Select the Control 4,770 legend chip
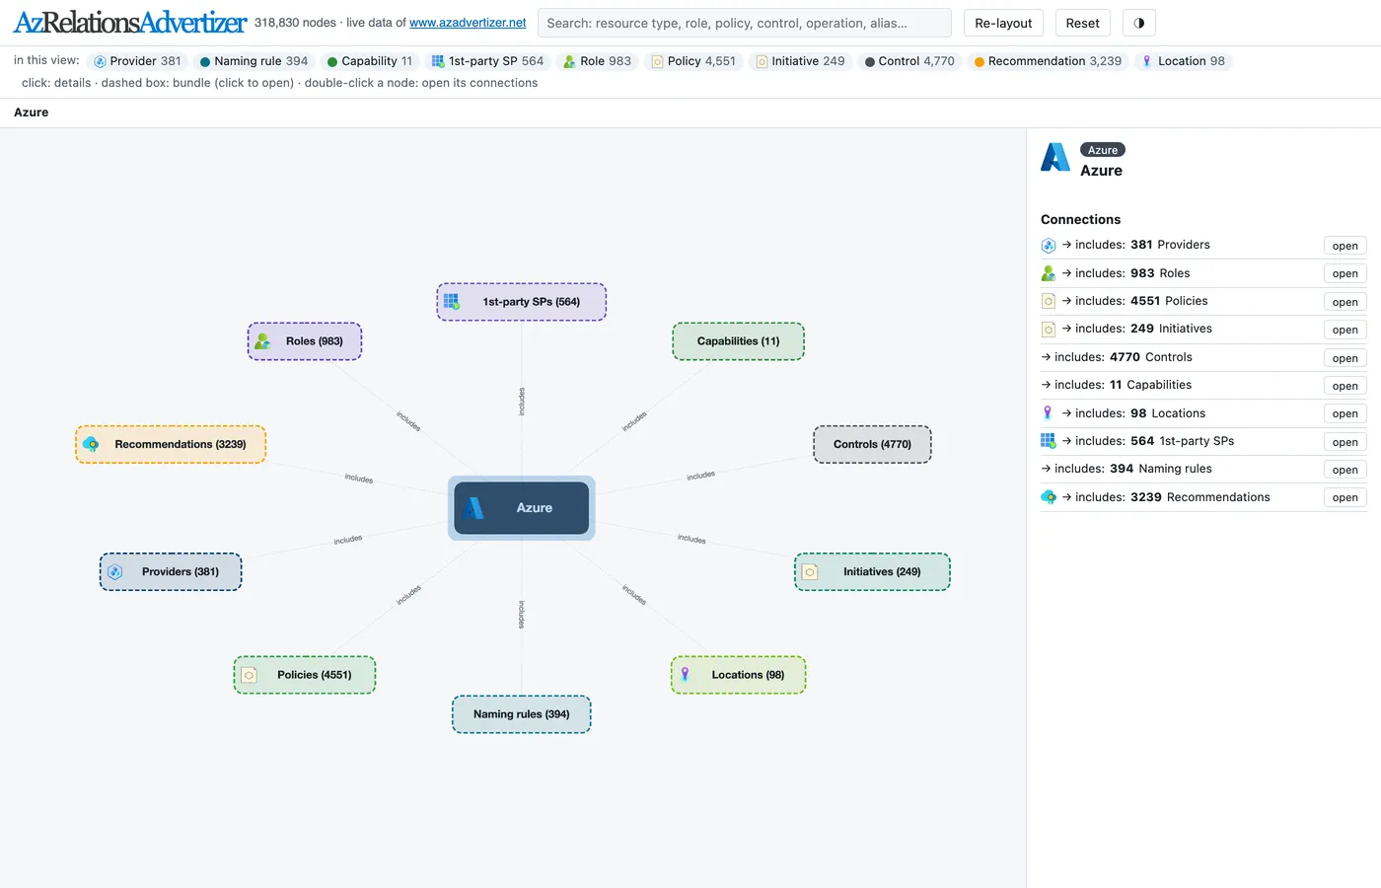1381x888 pixels. point(909,61)
